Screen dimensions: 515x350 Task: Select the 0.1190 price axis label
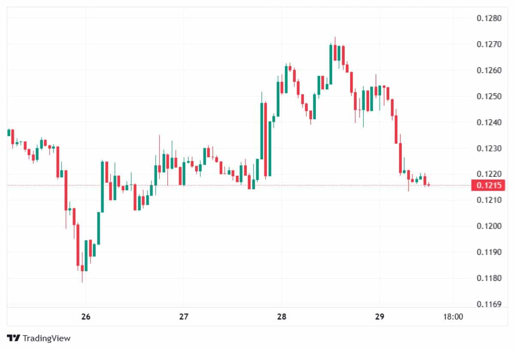[489, 252]
